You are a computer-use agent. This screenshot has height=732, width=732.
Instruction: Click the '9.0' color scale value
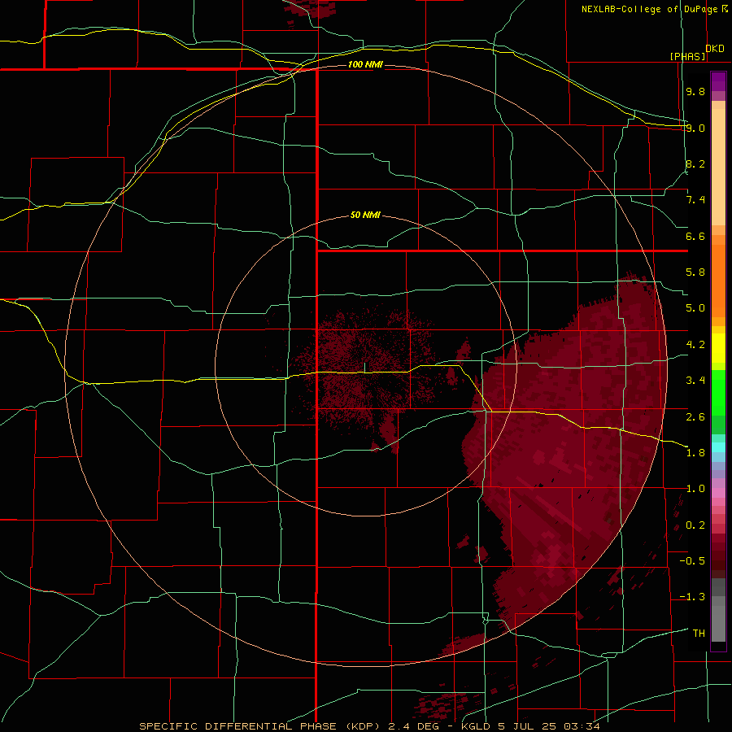pyautogui.click(x=695, y=128)
